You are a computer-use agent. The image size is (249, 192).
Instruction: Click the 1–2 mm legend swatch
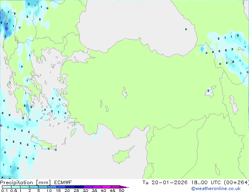[x=25, y=187]
